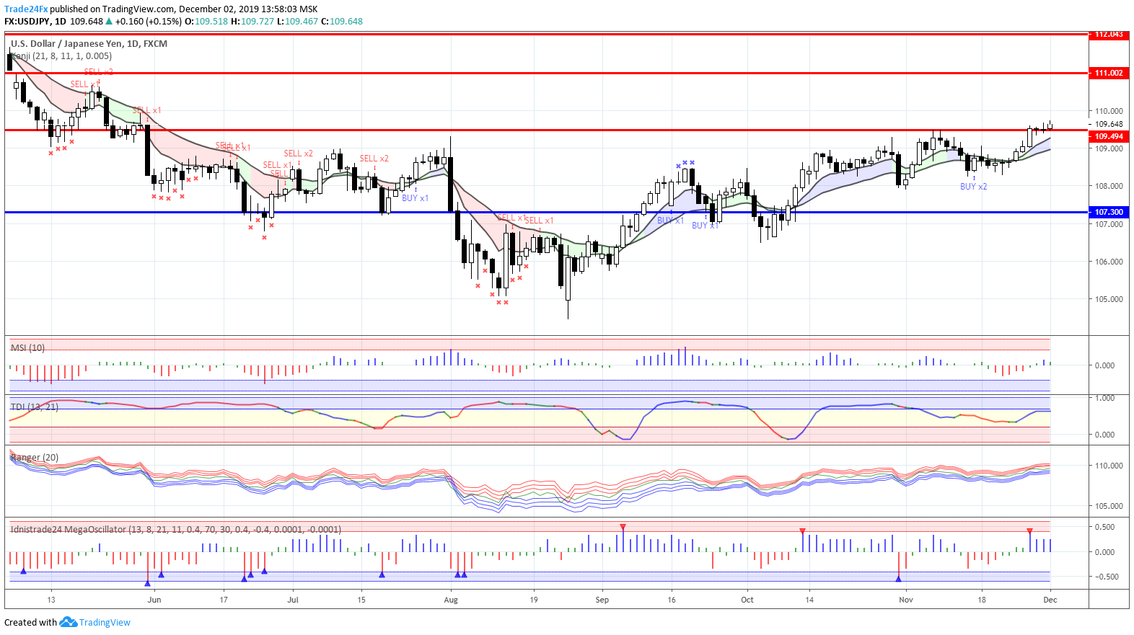The image size is (1134, 635).
Task: Select the 109.494 red price label
Action: click(x=1109, y=136)
